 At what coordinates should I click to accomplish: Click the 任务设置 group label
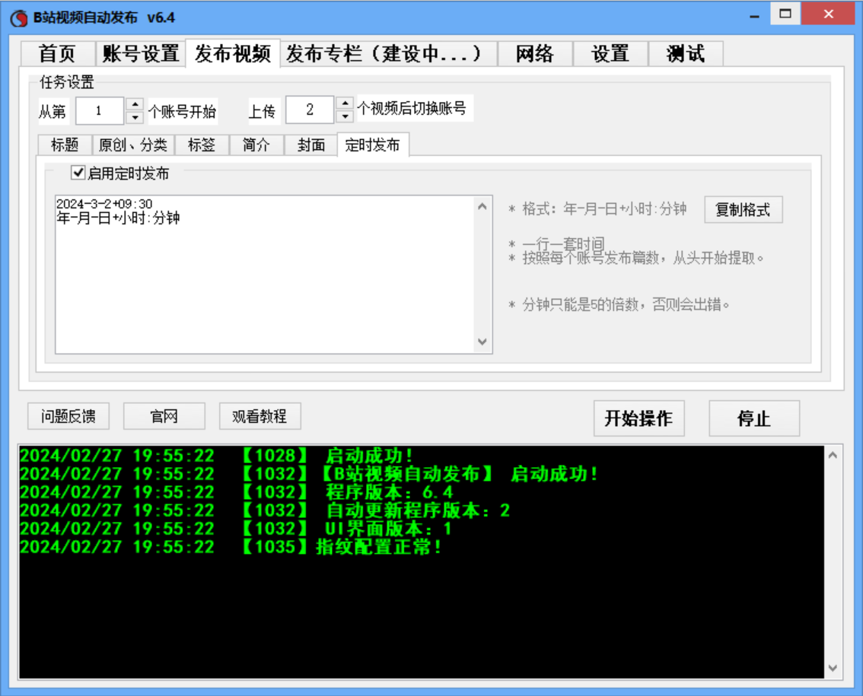67,82
